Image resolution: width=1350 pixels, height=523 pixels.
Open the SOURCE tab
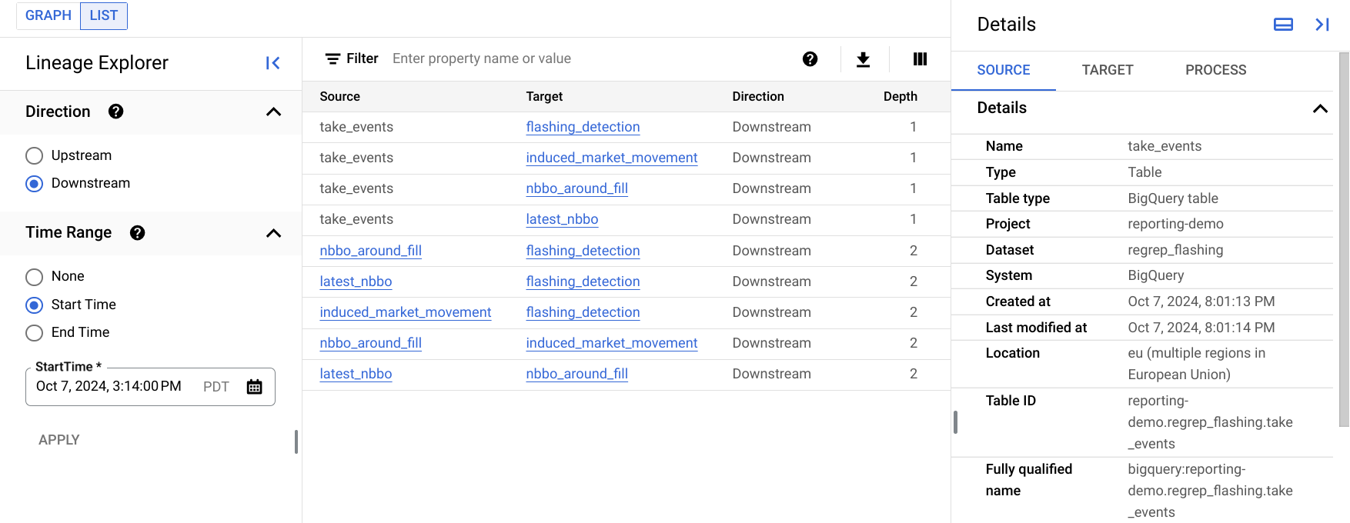point(1003,70)
